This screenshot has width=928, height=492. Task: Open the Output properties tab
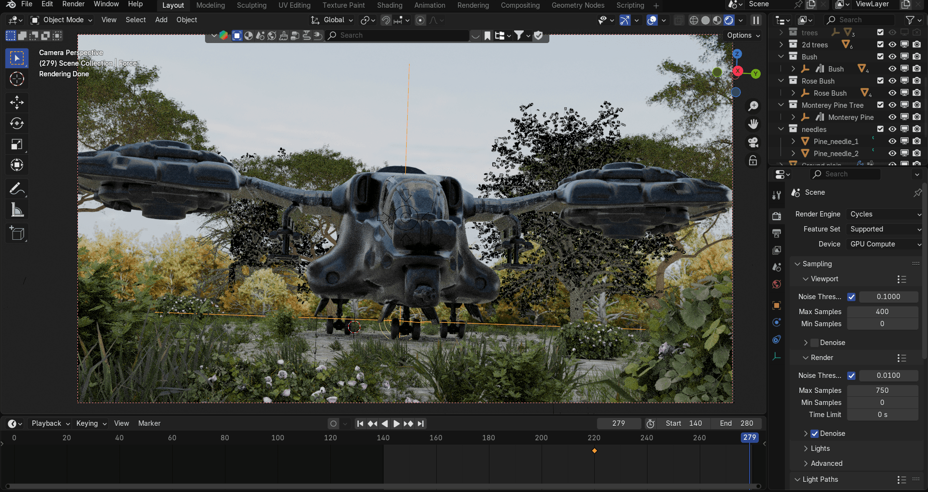tap(777, 233)
